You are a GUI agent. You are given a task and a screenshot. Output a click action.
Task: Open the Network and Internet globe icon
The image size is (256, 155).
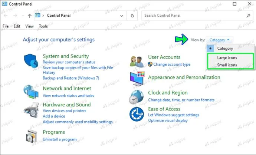(x=31, y=92)
